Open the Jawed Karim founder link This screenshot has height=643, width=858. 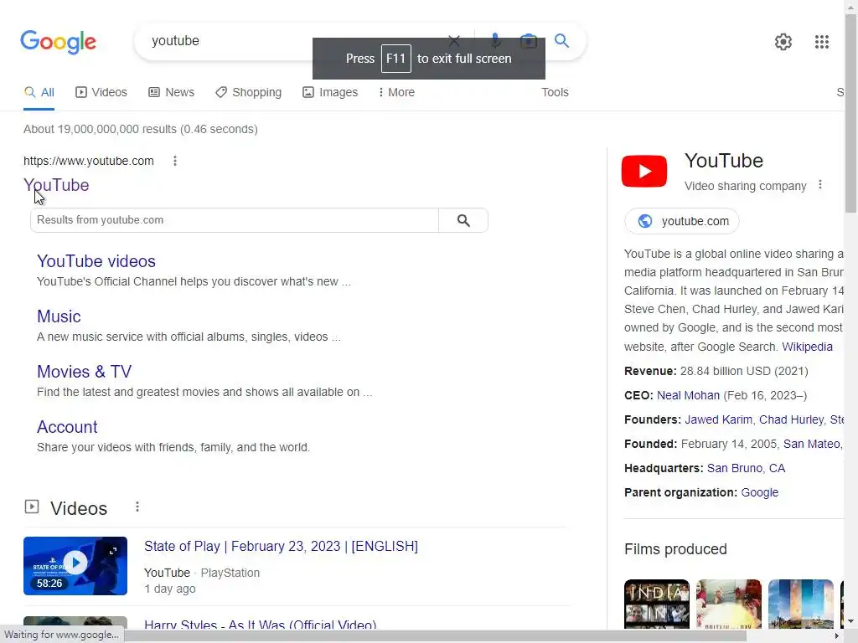[x=718, y=419]
